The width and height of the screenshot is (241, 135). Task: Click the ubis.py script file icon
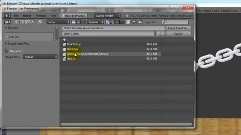coord(65,59)
